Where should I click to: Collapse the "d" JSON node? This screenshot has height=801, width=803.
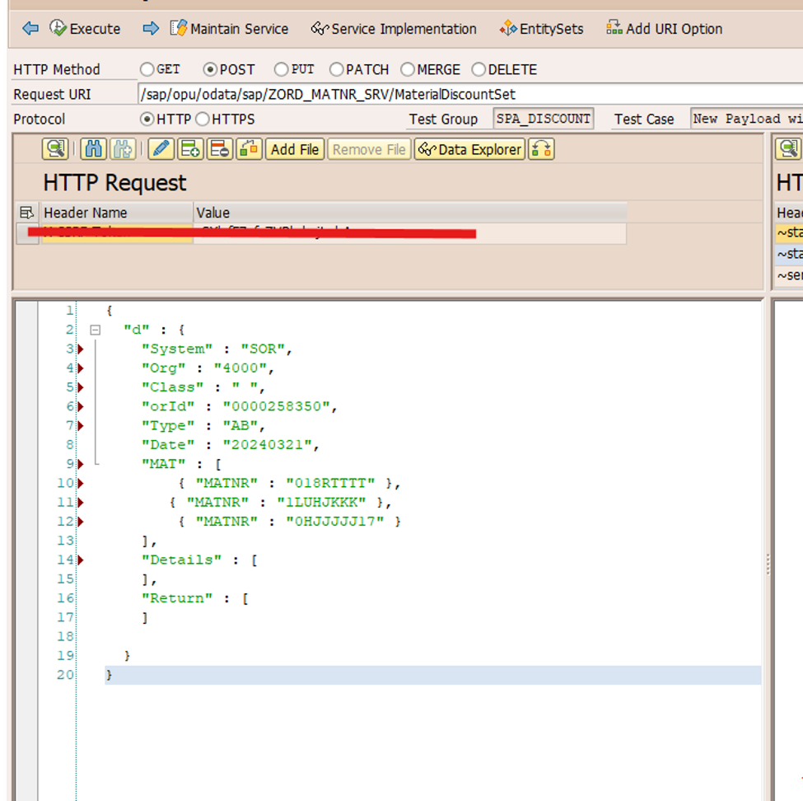pyautogui.click(x=96, y=330)
